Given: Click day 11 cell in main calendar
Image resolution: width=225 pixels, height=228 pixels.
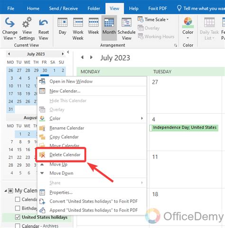Looking at the screenshot, I should coord(185,170).
